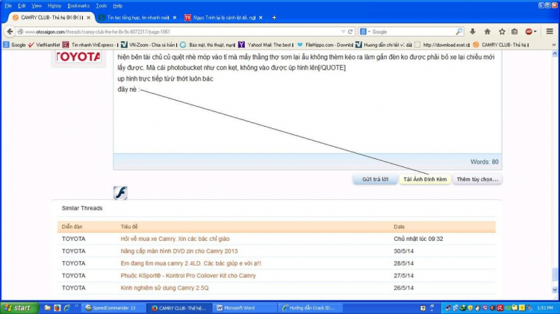560x314 pixels.
Task: Switch to SpeedCommander 13 in taskbar
Action: [113, 307]
